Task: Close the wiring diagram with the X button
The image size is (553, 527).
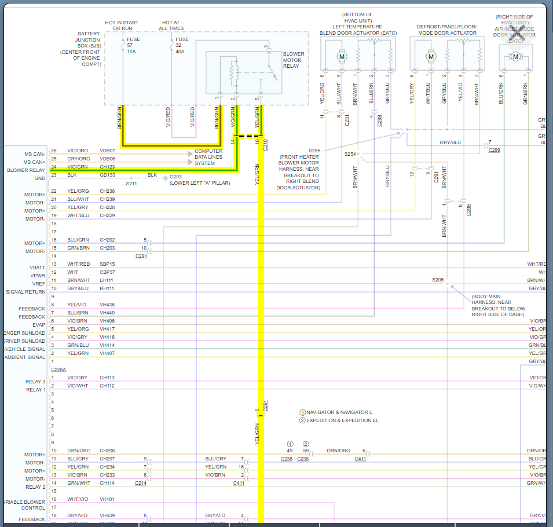Action: click(517, 33)
